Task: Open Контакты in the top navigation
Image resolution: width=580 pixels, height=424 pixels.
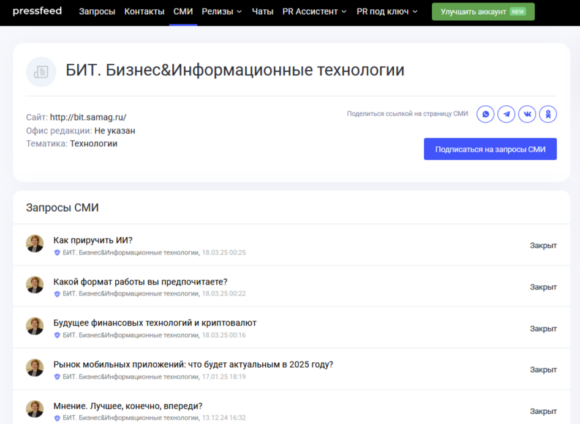Action: [x=145, y=12]
